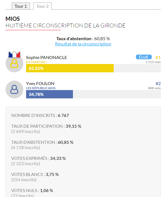Click Yves Foulon's blue avatar icon
This screenshot has width=162, height=197.
pos(14,89)
